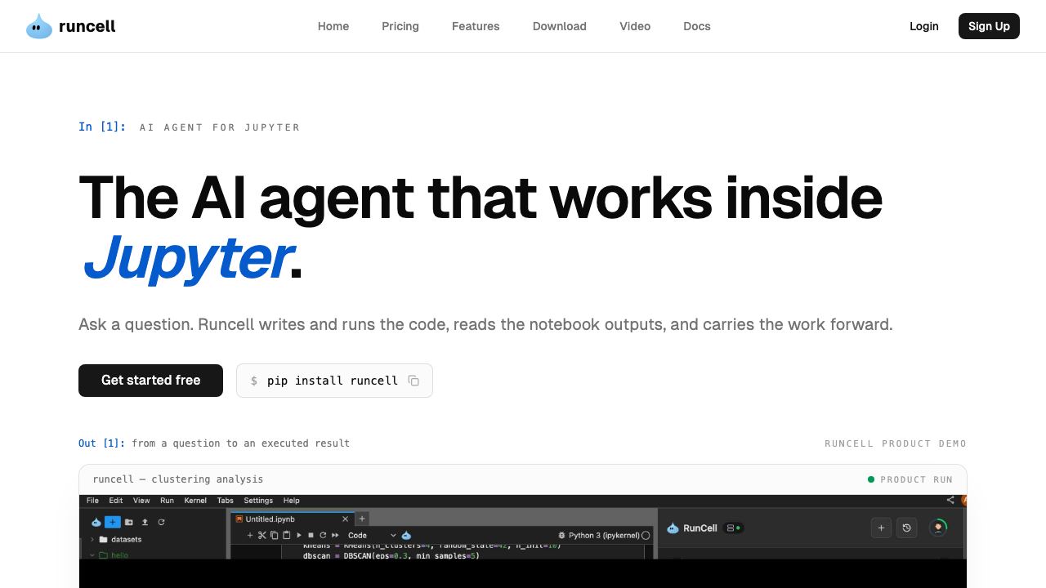This screenshot has height=588, width=1046.
Task: Open the Kernel menu in the demo
Action: point(195,501)
